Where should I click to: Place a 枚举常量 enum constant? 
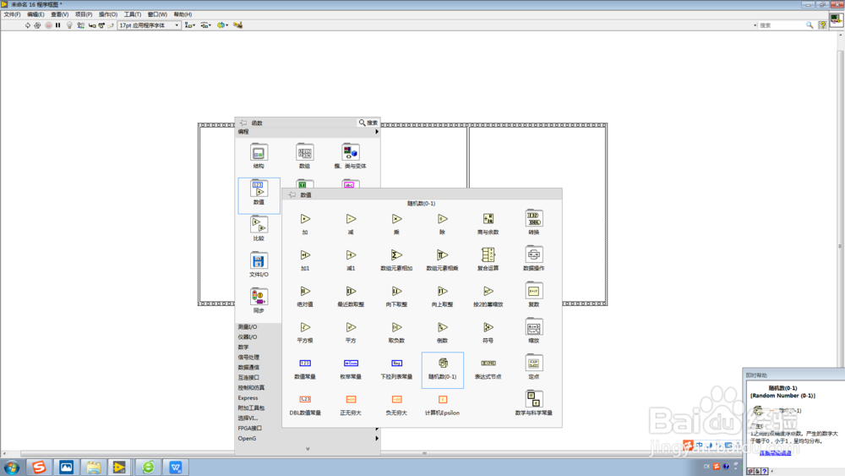pos(351,364)
